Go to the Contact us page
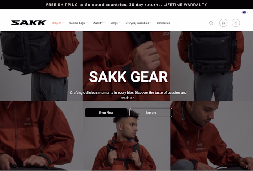This screenshot has height=171, width=253. [163, 23]
